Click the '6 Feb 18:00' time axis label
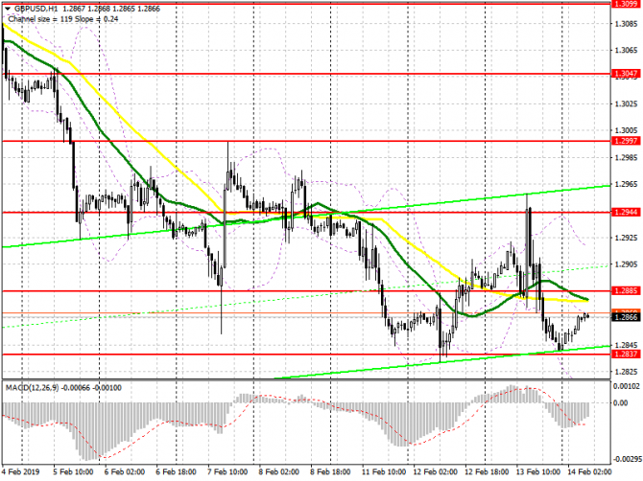 click(x=176, y=472)
